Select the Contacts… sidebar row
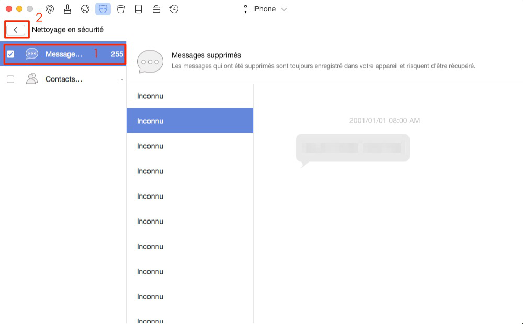Viewport: 523px width, 324px height. point(63,79)
